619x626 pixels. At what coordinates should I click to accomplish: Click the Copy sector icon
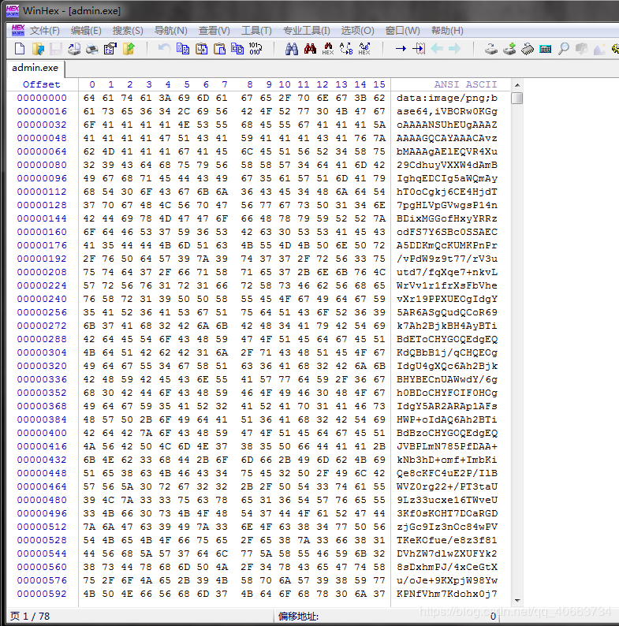pyautogui.click(x=183, y=49)
